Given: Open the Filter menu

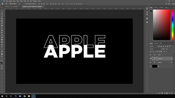Looking at the screenshot, I should [25, 1].
